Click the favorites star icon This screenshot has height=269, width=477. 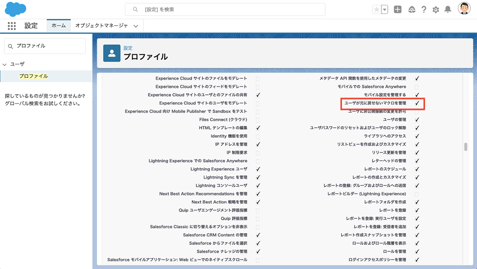[377, 10]
